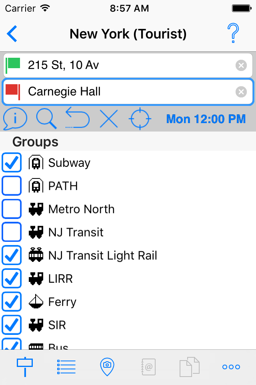Switch to the list view tab
The width and height of the screenshot is (256, 385).
click(66, 367)
